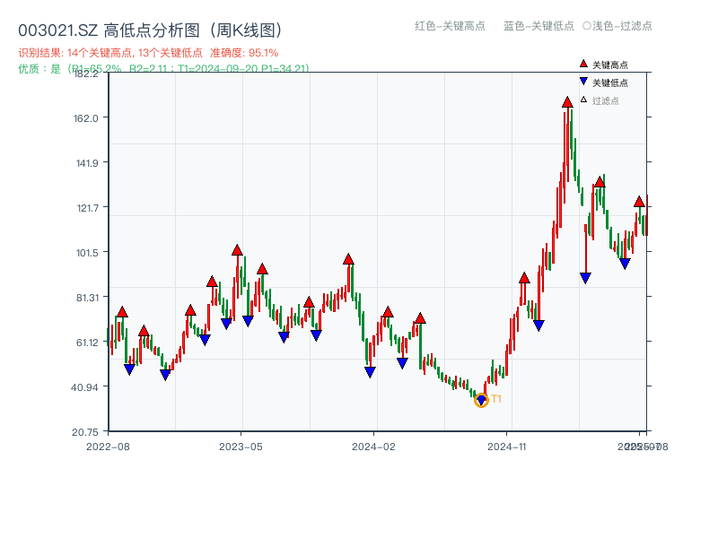Click the 2023-05 x-axis label

241,447
